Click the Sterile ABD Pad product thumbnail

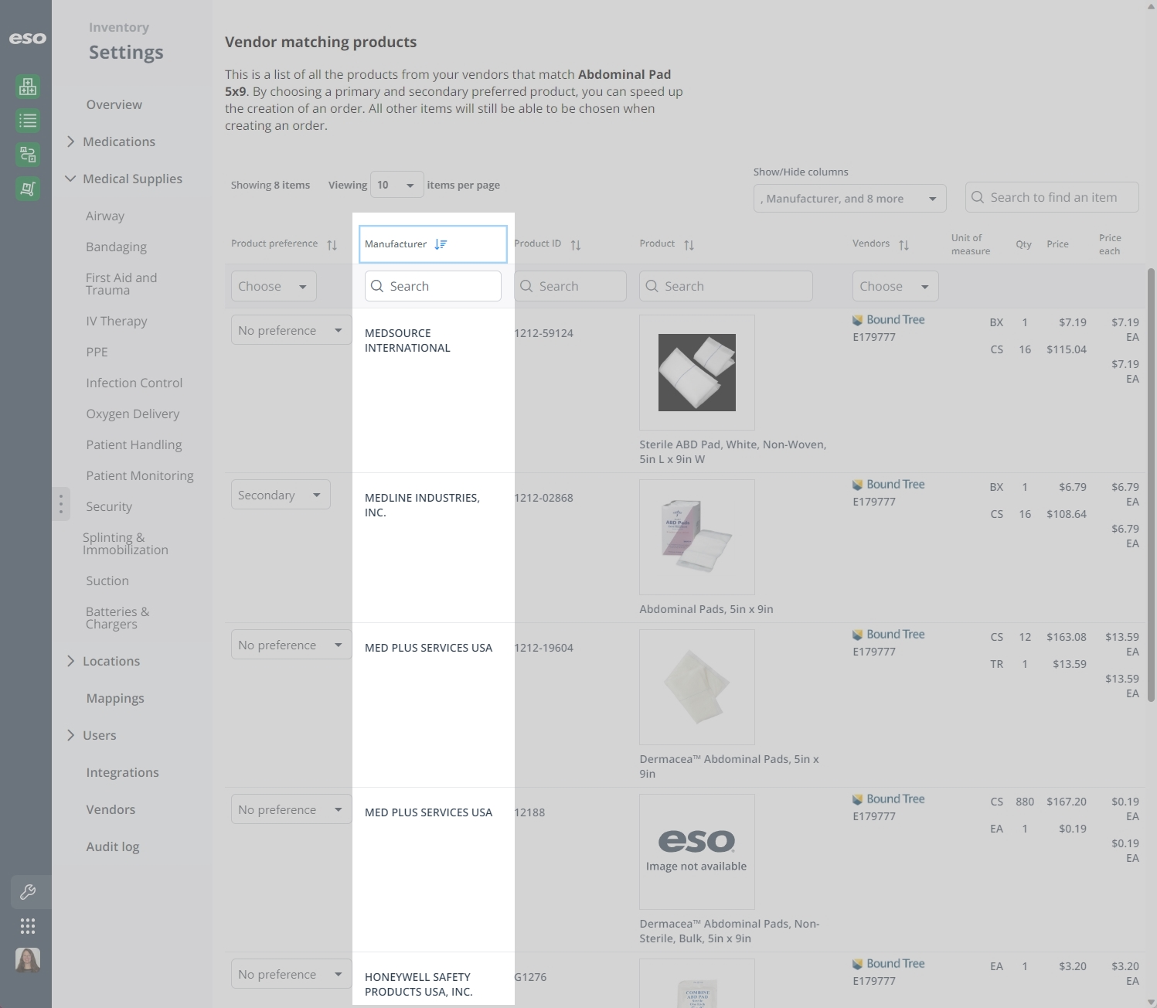[x=697, y=373]
